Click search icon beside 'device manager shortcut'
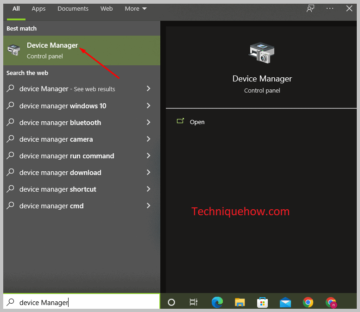The width and height of the screenshot is (360, 312). 10,189
